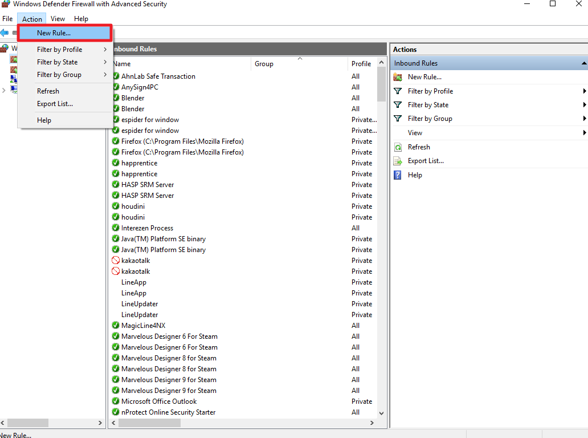The width and height of the screenshot is (588, 438).
Task: Expand the Monitoring tree node chevron
Action: (x=4, y=90)
